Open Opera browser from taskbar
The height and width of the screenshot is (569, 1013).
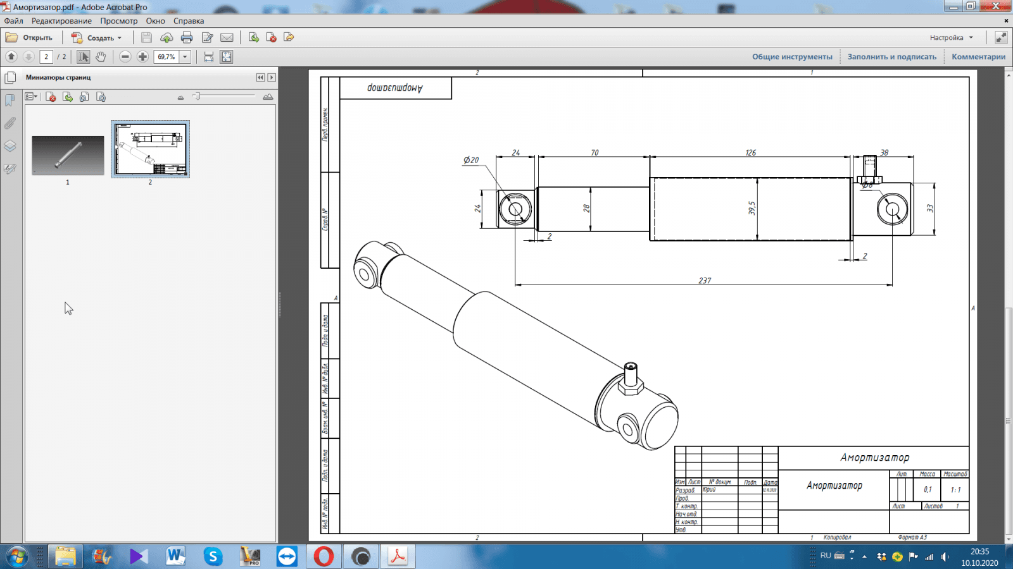coord(324,556)
